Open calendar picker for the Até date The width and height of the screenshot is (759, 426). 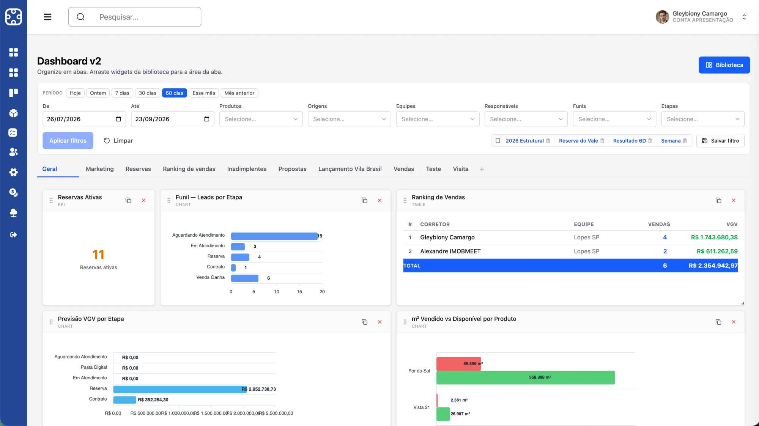tap(207, 119)
